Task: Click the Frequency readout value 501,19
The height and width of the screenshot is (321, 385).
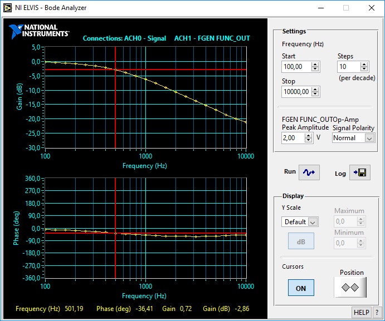Action: click(x=74, y=309)
